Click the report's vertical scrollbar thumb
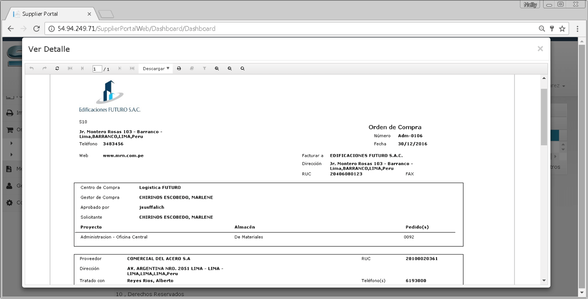 544,117
